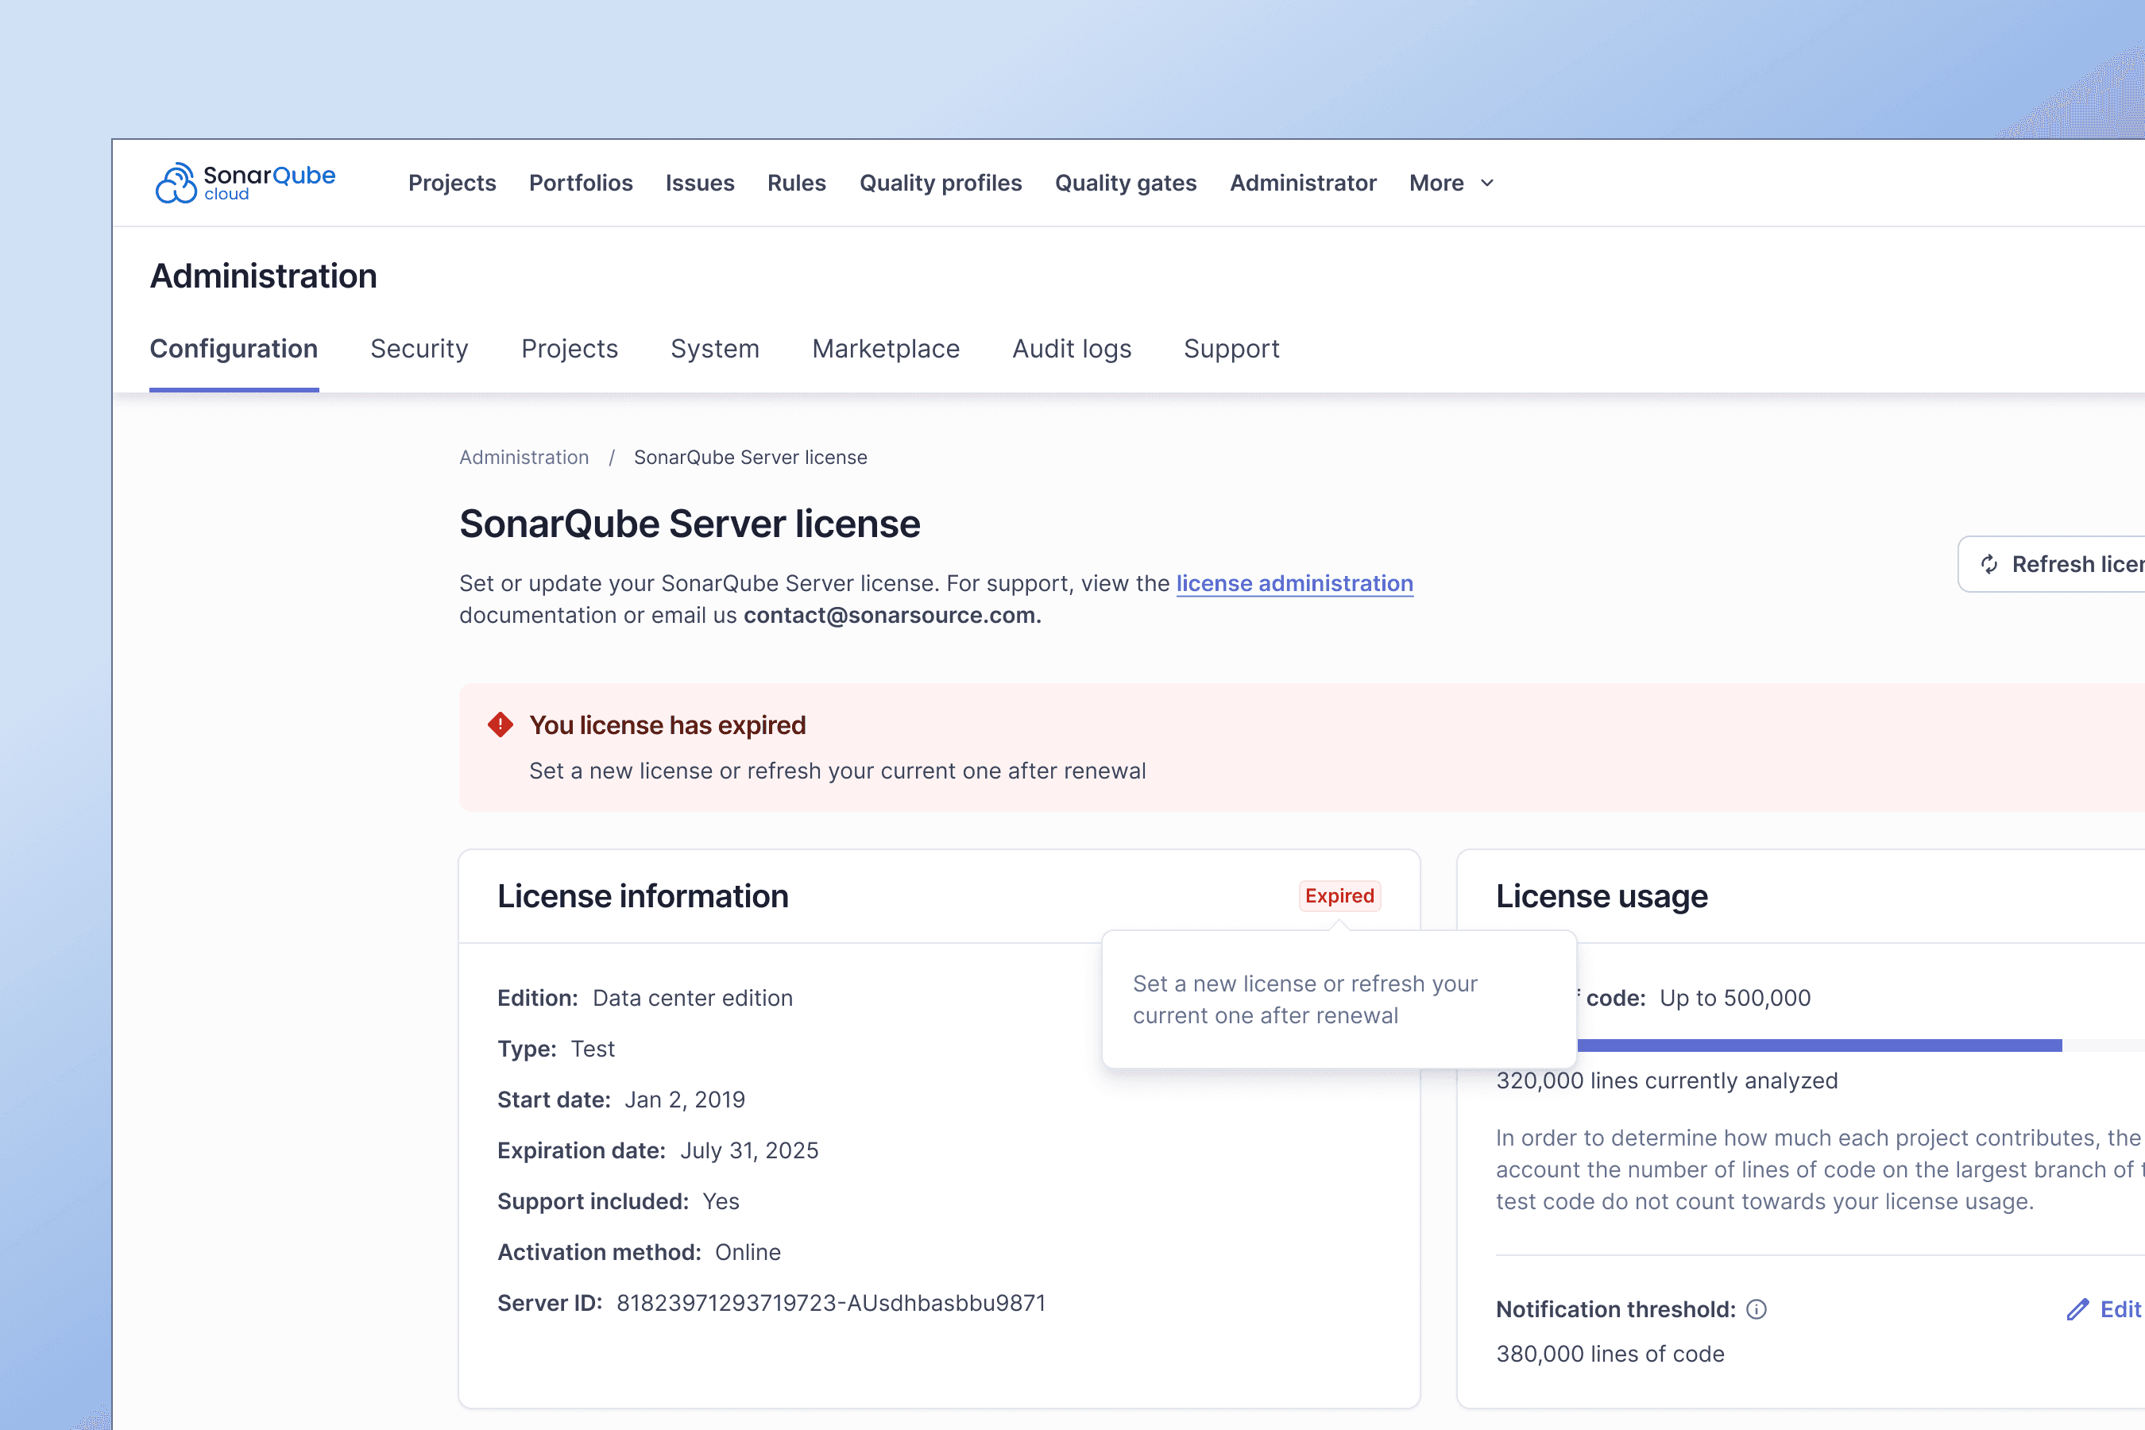Expand the More dropdown chevron
The image size is (2145, 1430).
point(1487,184)
